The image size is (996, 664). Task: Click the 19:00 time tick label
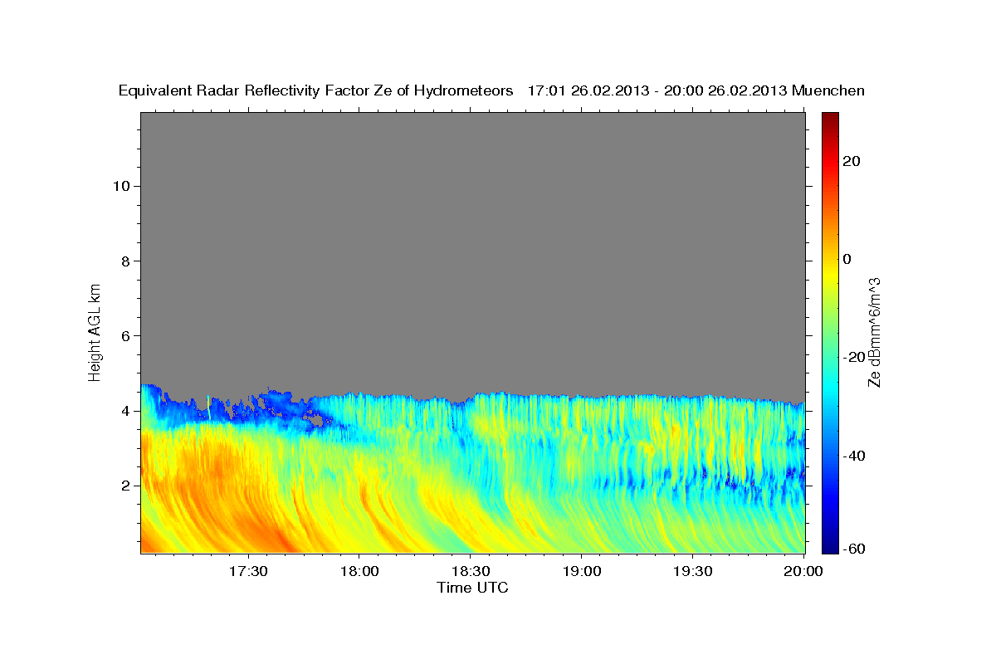tap(582, 572)
